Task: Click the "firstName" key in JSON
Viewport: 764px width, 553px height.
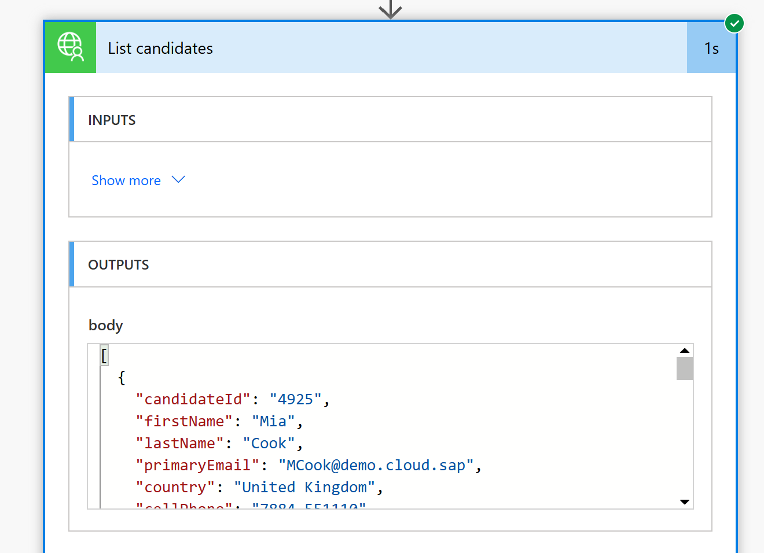Action: [184, 422]
